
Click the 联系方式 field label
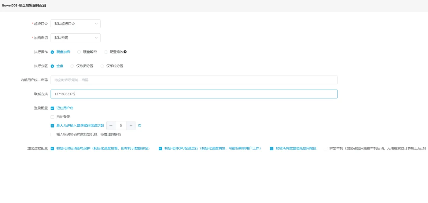click(41, 94)
